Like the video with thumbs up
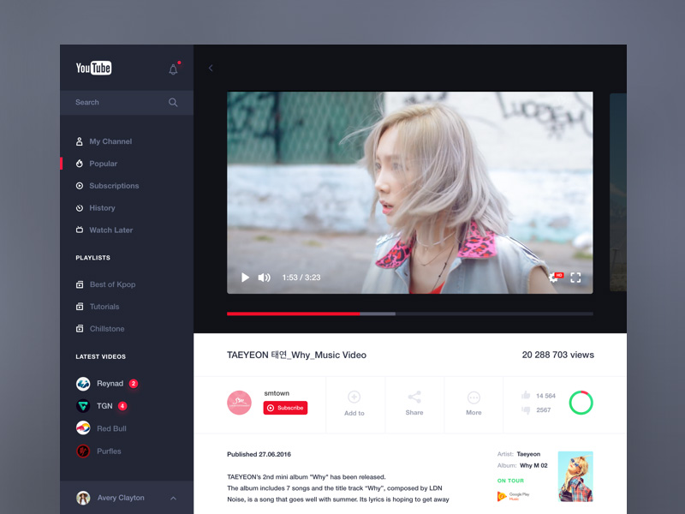This screenshot has width=685, height=514. (526, 396)
